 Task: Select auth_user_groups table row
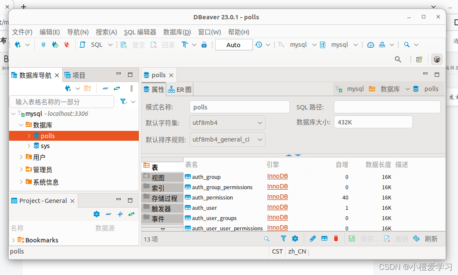[x=314, y=218]
